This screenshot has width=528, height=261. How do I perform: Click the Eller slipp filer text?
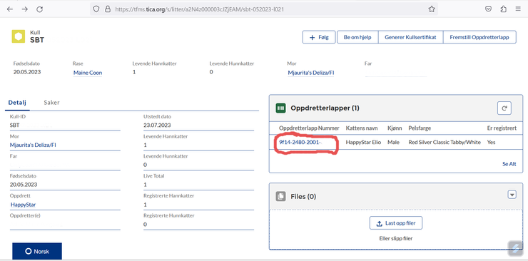click(396, 238)
